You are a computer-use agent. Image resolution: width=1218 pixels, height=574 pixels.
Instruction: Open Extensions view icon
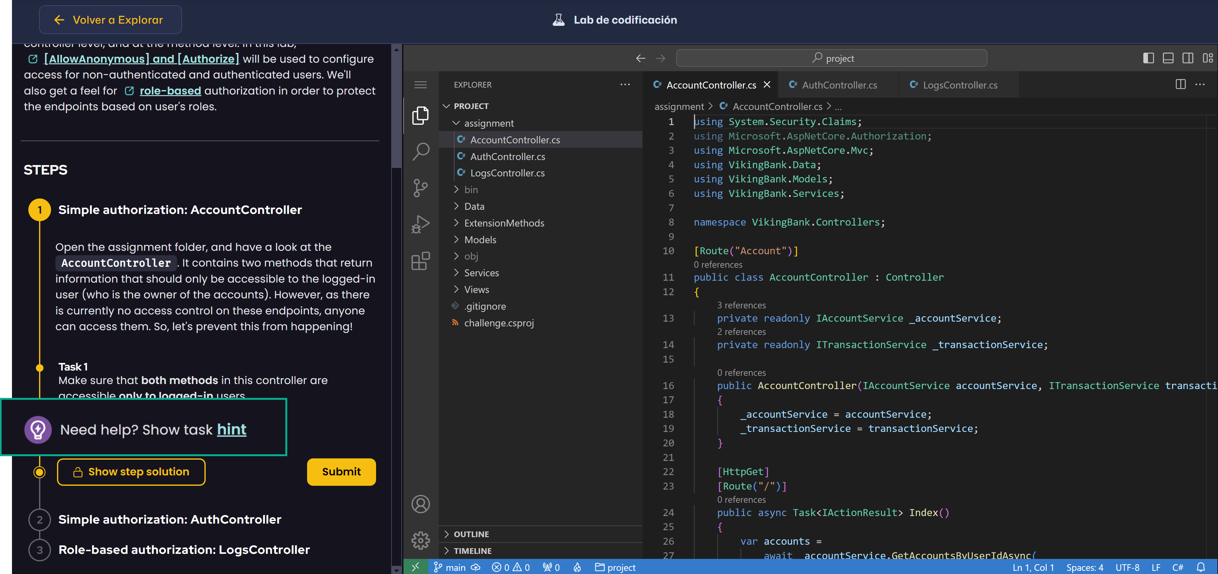[420, 261]
